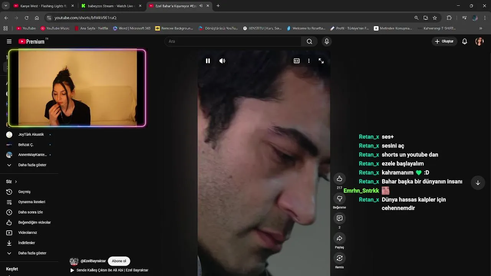This screenshot has width=491, height=276.
Task: Open the YouTube hamburger guide menu
Action: (x=9, y=41)
